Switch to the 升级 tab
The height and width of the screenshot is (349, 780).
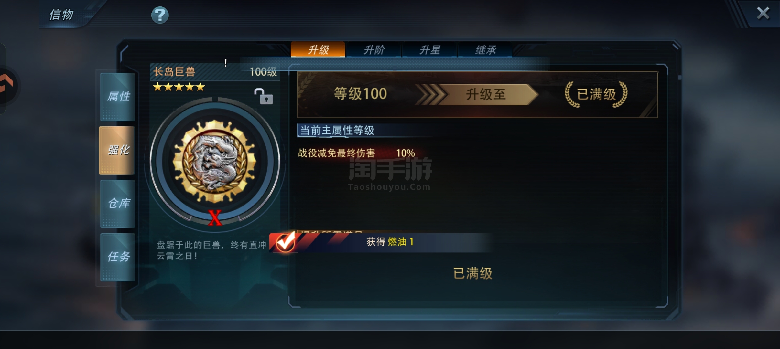click(x=318, y=49)
